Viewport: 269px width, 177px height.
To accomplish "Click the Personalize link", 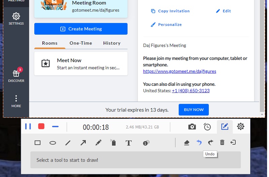I will click(166, 25).
